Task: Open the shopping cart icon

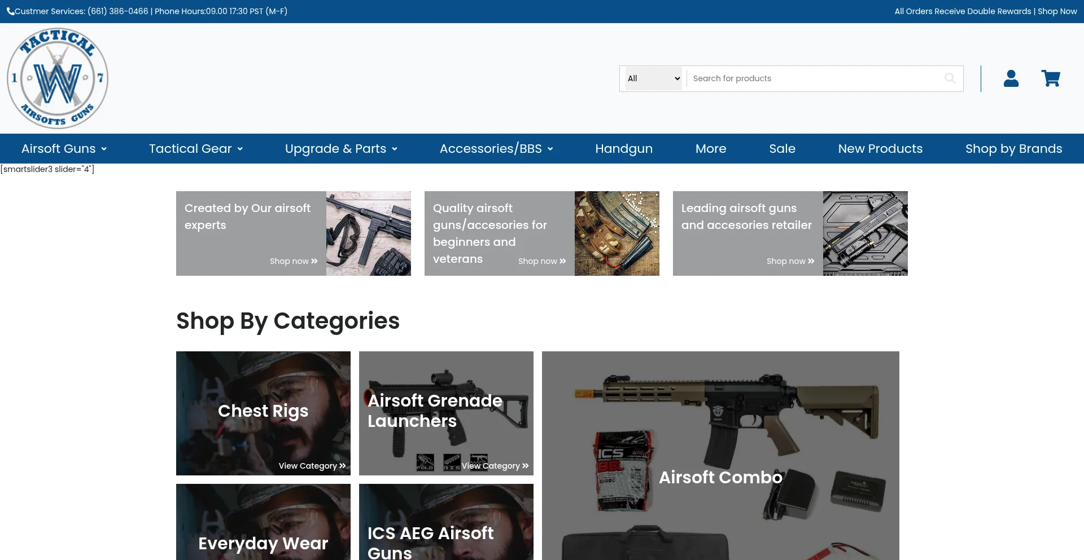Action: click(1050, 78)
